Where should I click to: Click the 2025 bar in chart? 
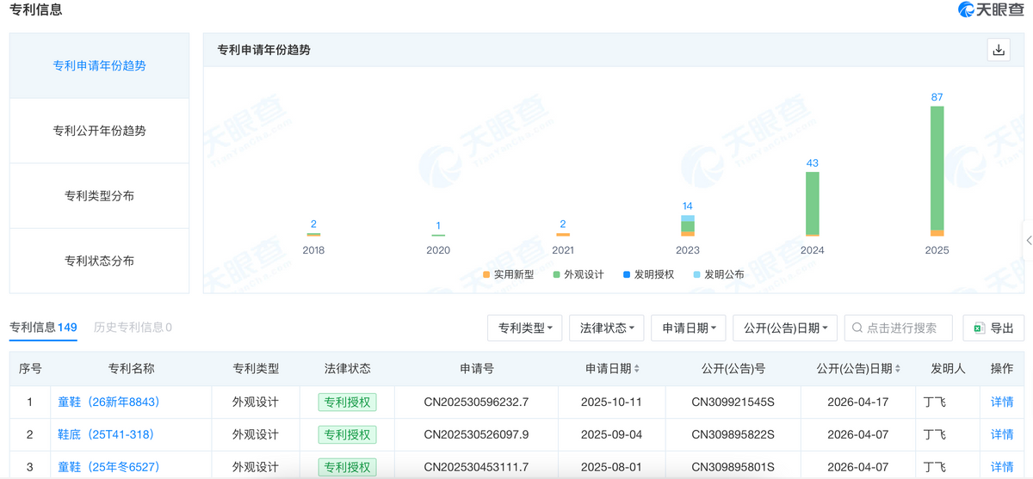[x=937, y=171]
